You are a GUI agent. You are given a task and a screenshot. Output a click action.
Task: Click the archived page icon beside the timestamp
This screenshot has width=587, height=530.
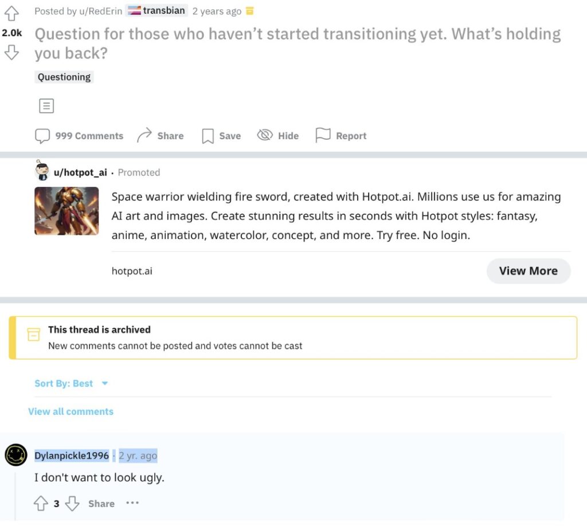[249, 10]
